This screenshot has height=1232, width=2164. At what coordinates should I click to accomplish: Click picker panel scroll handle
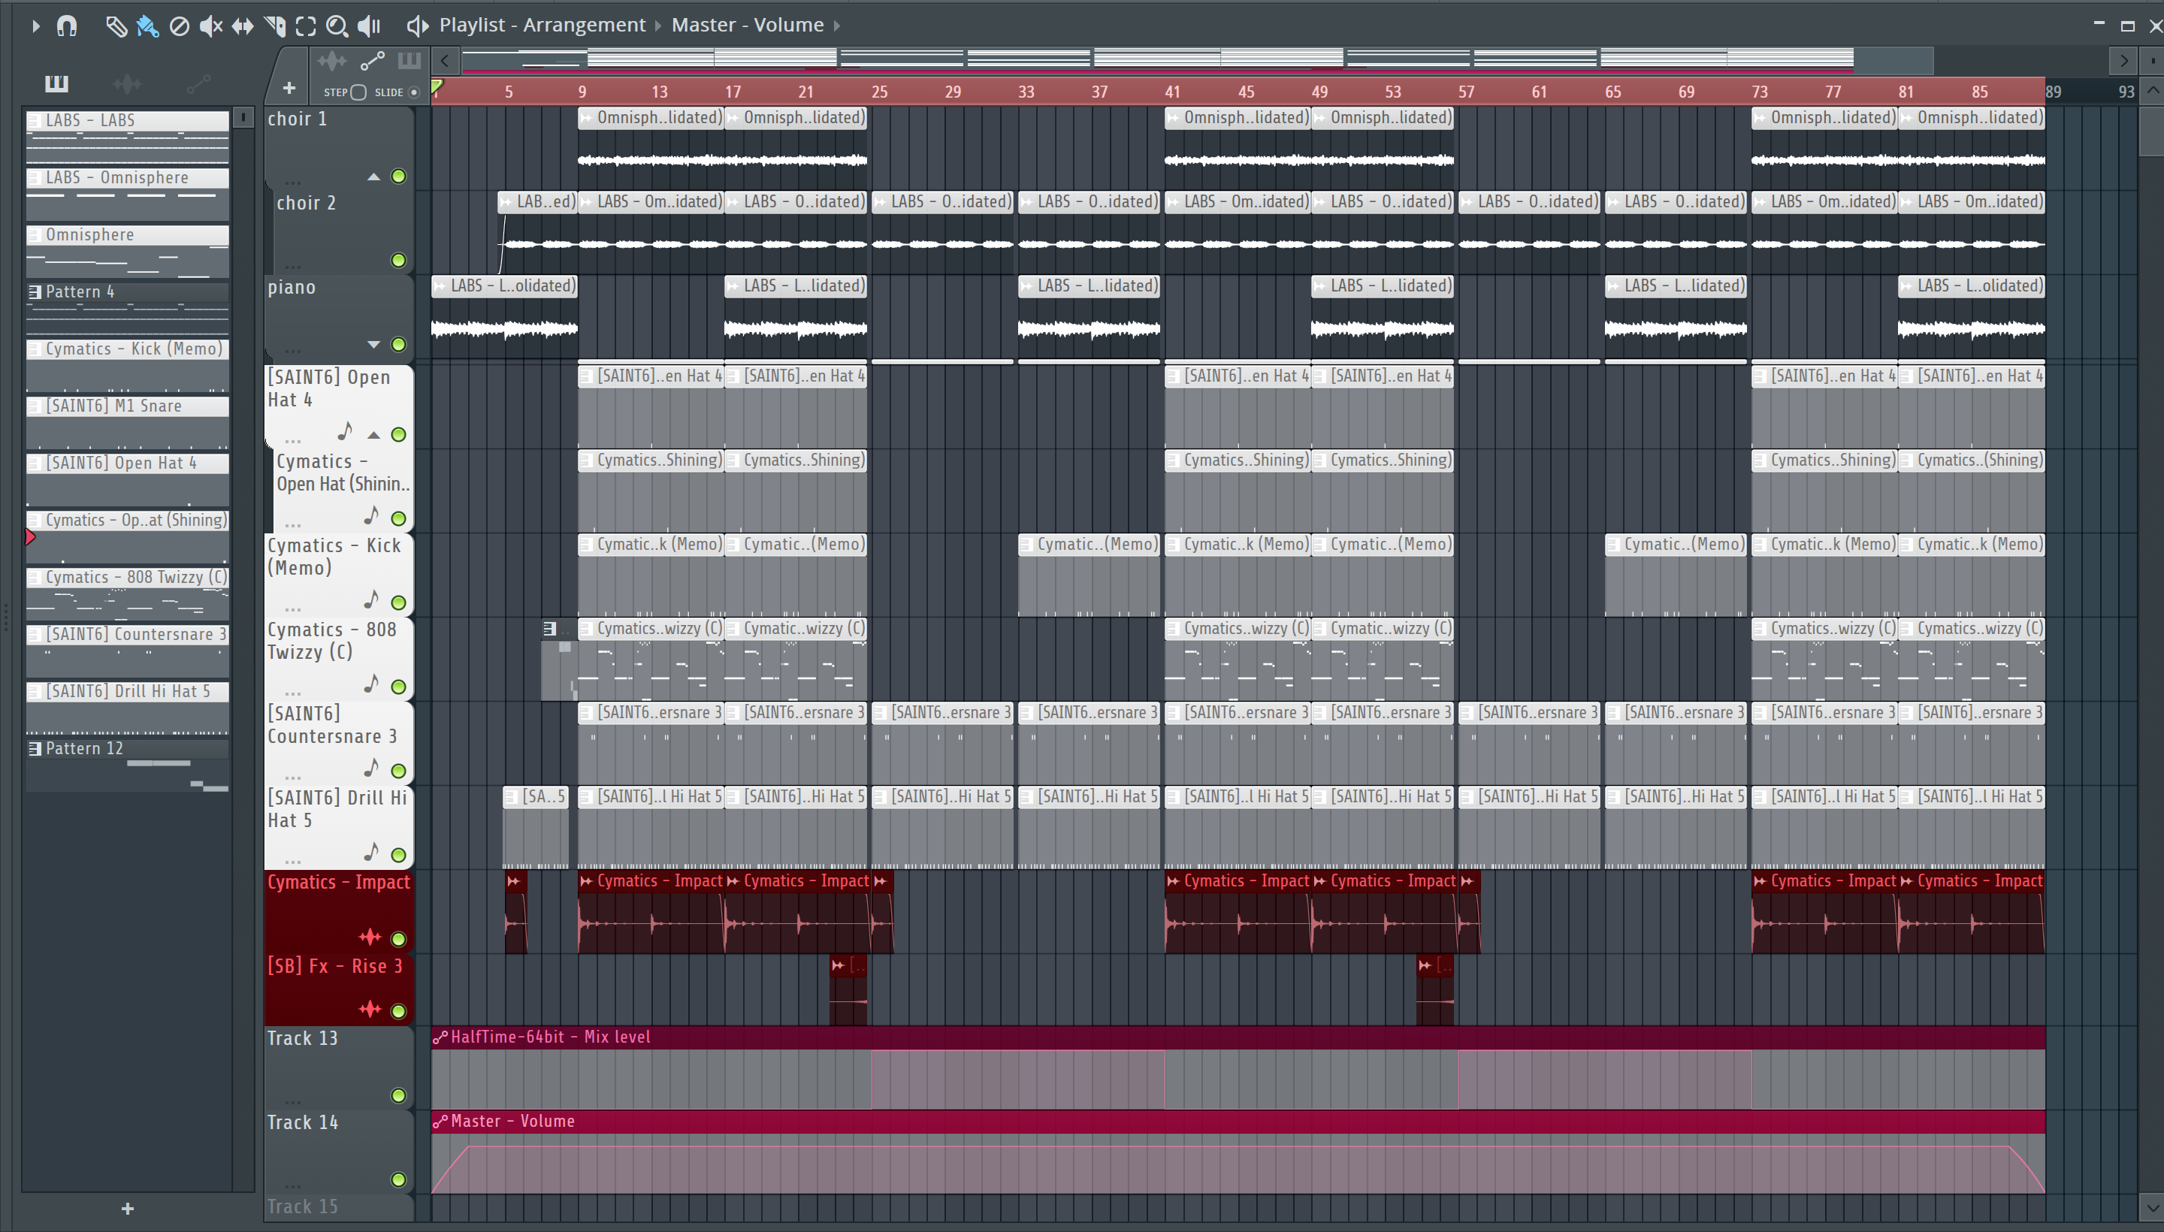(243, 116)
